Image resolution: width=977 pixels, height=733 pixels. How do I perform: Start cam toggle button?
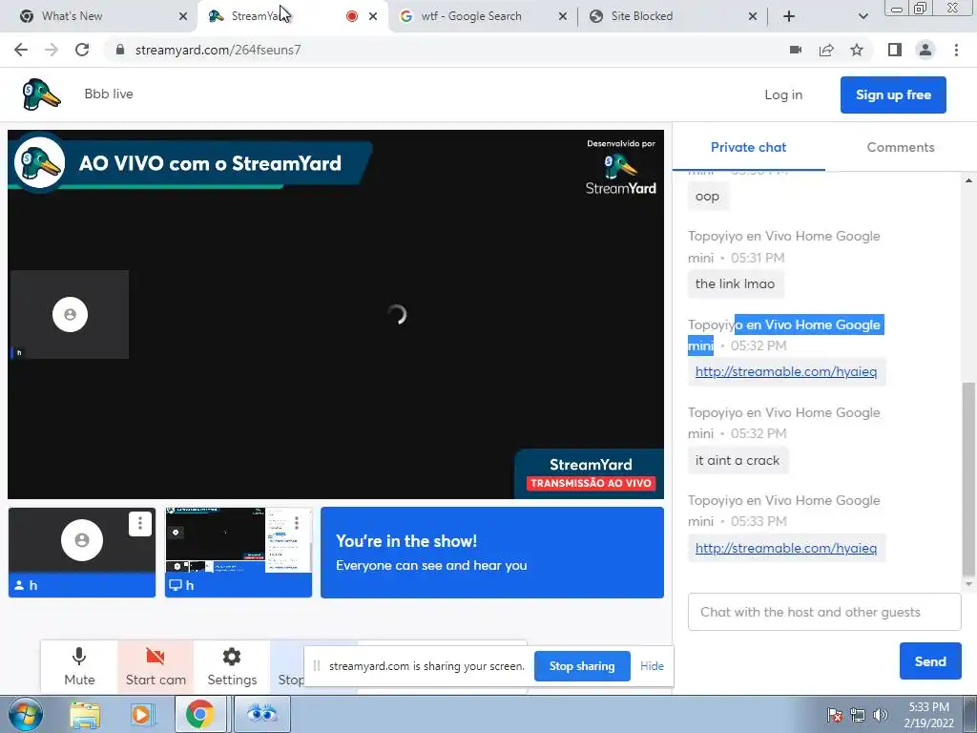click(156, 666)
